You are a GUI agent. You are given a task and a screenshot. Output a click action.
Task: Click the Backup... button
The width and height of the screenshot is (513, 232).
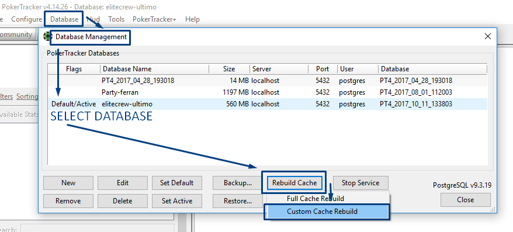(x=238, y=183)
